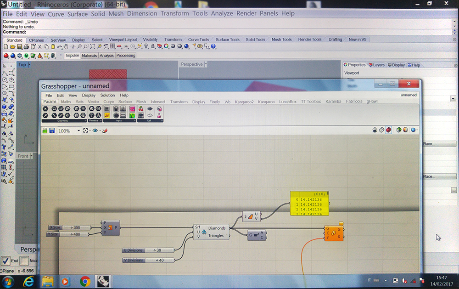Expand the Input panel in Grasshopper ribbon
The image size is (459, 289).
pyautogui.click(x=134, y=121)
